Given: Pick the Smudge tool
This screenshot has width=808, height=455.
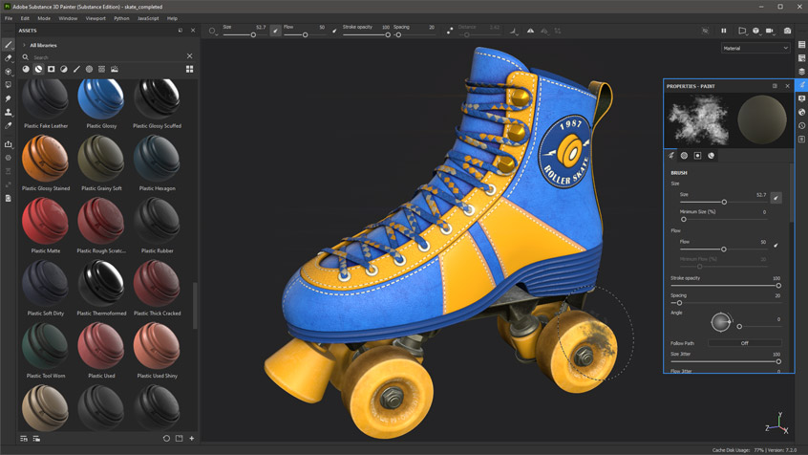Looking at the screenshot, I should pyautogui.click(x=9, y=98).
